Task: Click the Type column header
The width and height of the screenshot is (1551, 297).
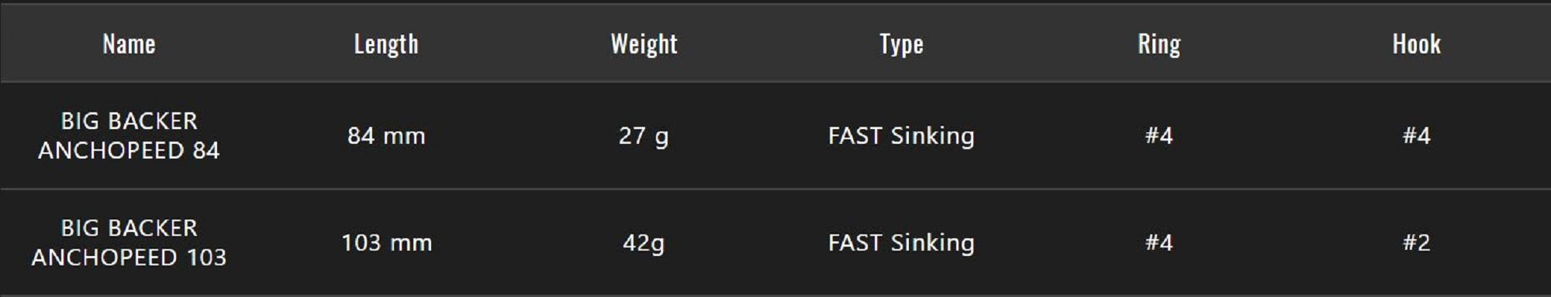Action: tap(901, 44)
